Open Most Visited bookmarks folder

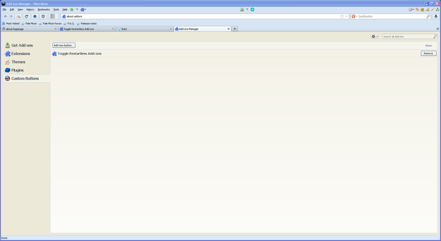point(11,23)
